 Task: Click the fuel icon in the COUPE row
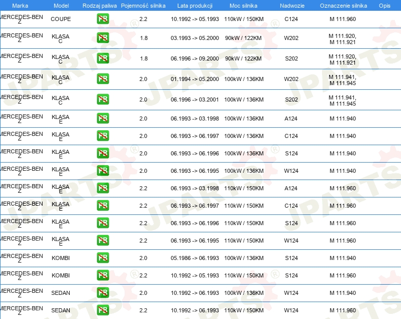click(103, 19)
